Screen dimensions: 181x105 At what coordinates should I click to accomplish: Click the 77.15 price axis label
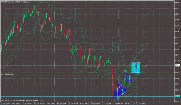(x=177, y=90)
